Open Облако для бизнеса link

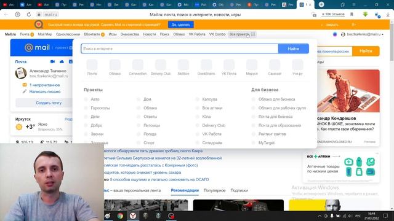pos(276,99)
